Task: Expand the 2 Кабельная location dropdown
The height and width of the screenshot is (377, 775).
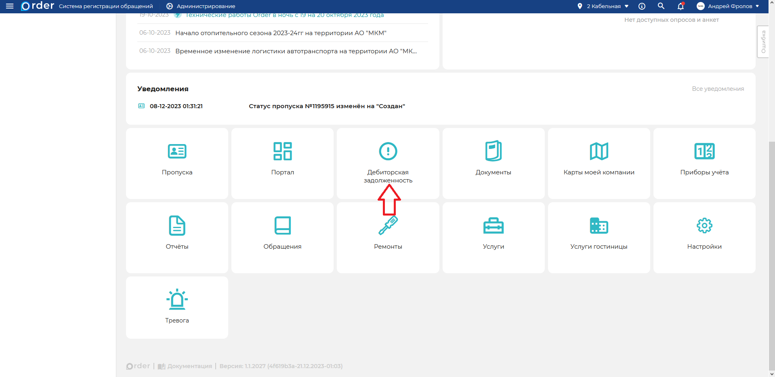Action: click(x=603, y=6)
